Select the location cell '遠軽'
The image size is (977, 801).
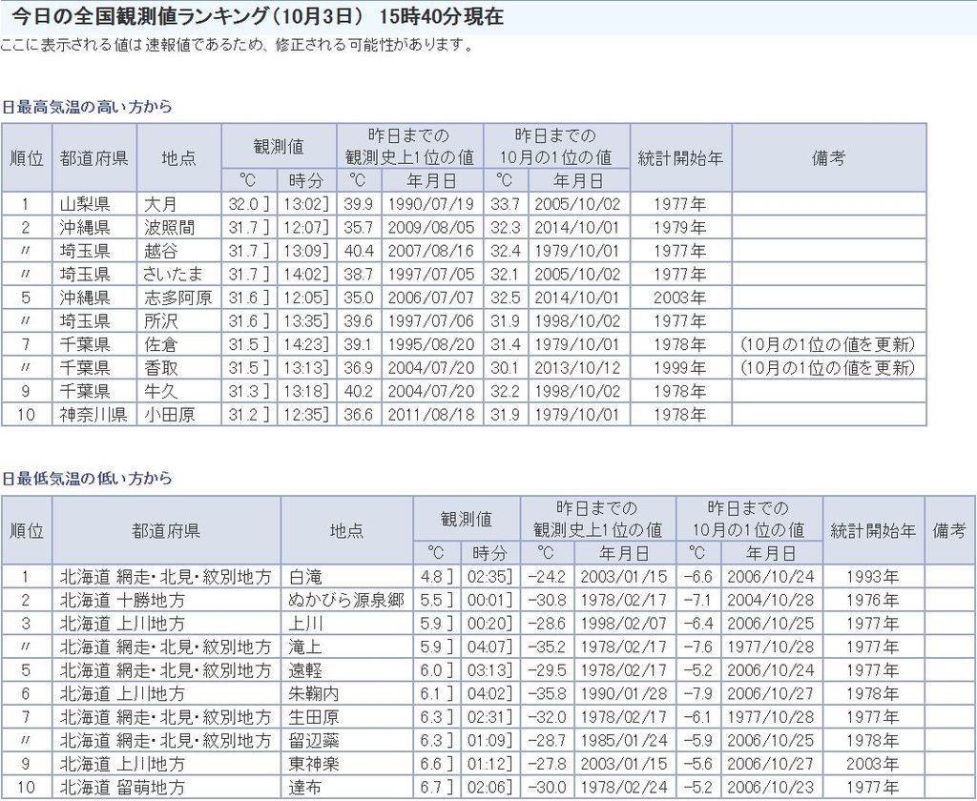[347, 670]
